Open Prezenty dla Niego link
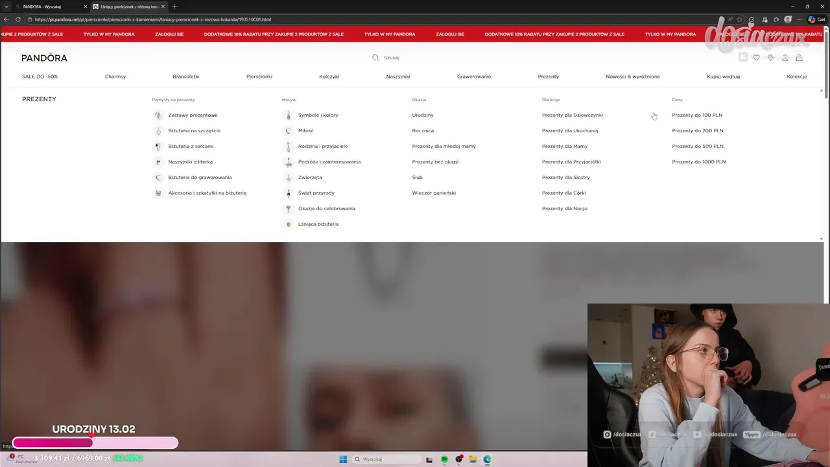The image size is (830, 467). (x=565, y=208)
